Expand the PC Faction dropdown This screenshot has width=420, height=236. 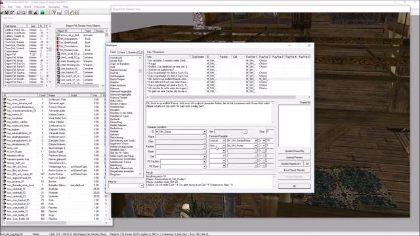[204, 161]
